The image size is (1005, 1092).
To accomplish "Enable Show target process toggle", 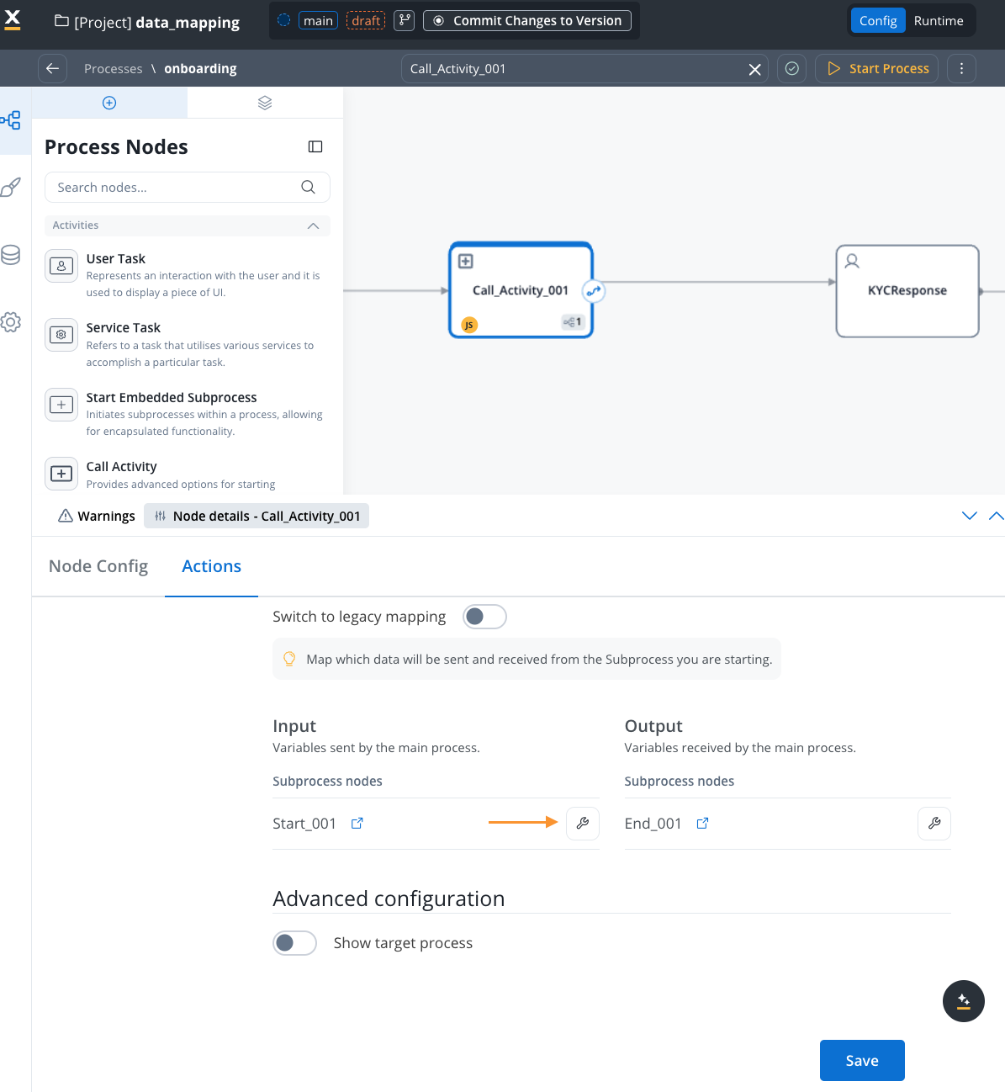I will [294, 943].
